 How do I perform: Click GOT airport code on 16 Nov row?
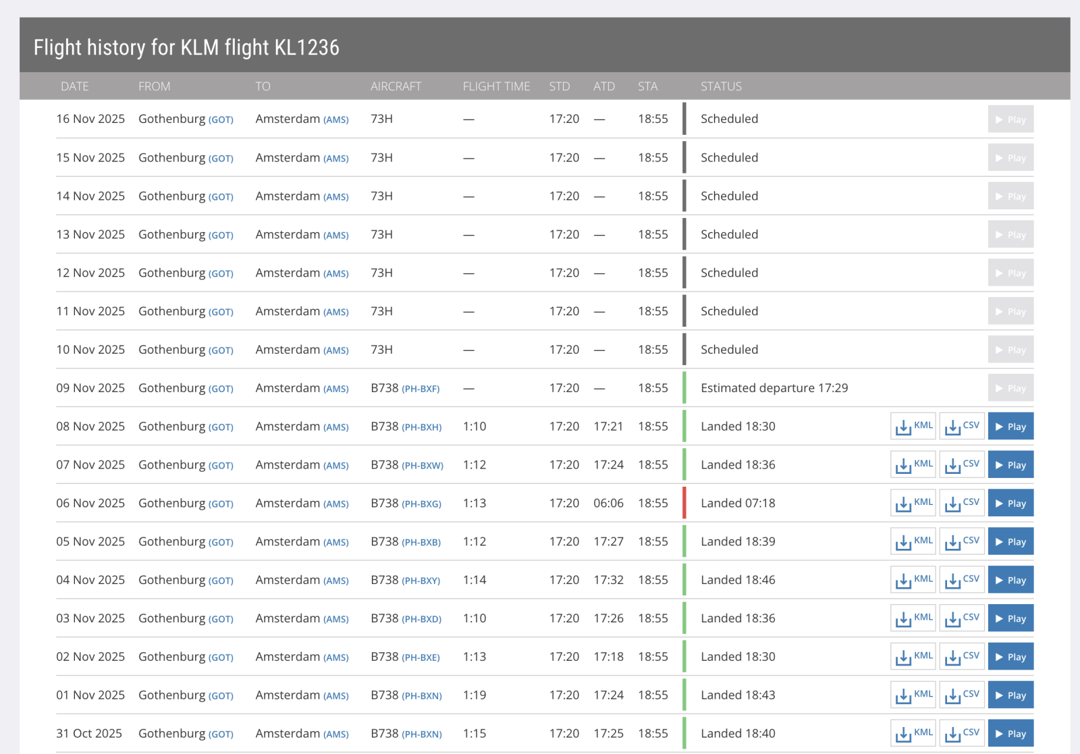coord(221,120)
